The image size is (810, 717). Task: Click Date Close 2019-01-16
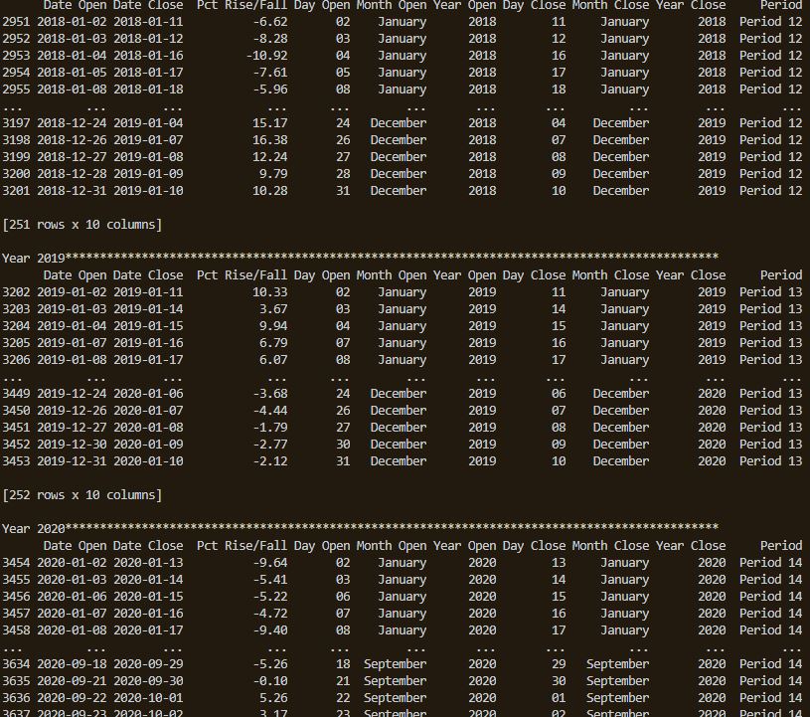click(148, 343)
